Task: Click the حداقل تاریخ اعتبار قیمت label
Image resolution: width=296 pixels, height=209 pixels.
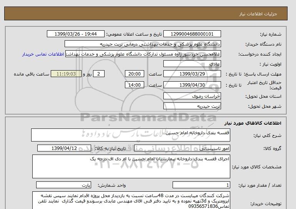Action: pos(264,85)
